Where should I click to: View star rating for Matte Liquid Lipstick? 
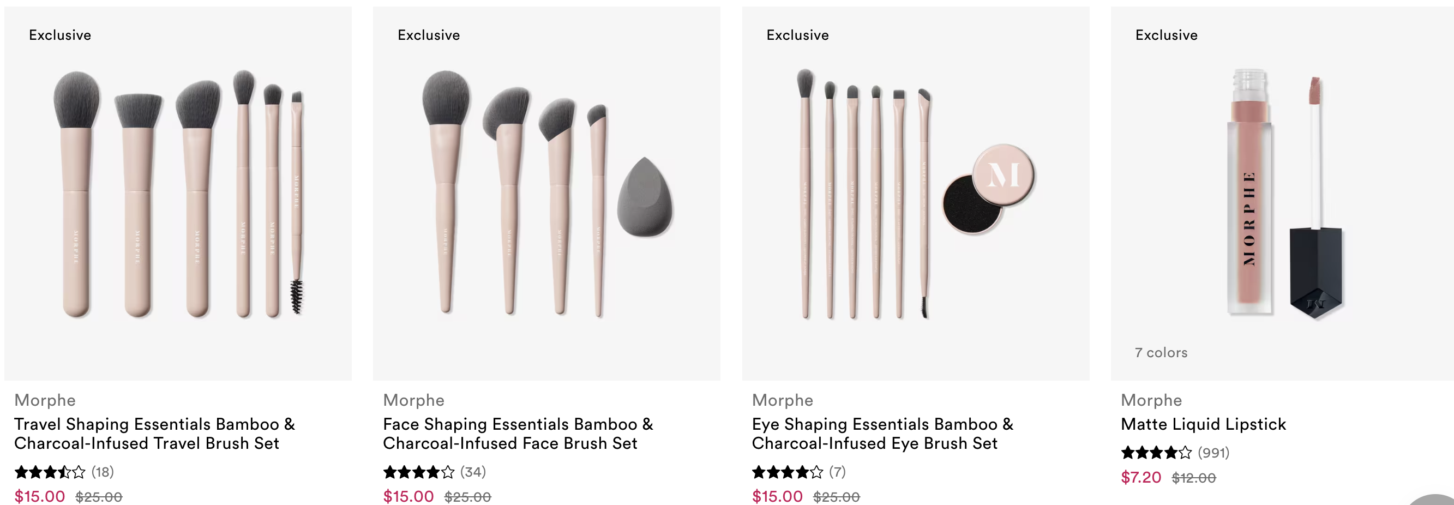pyautogui.click(x=1156, y=453)
